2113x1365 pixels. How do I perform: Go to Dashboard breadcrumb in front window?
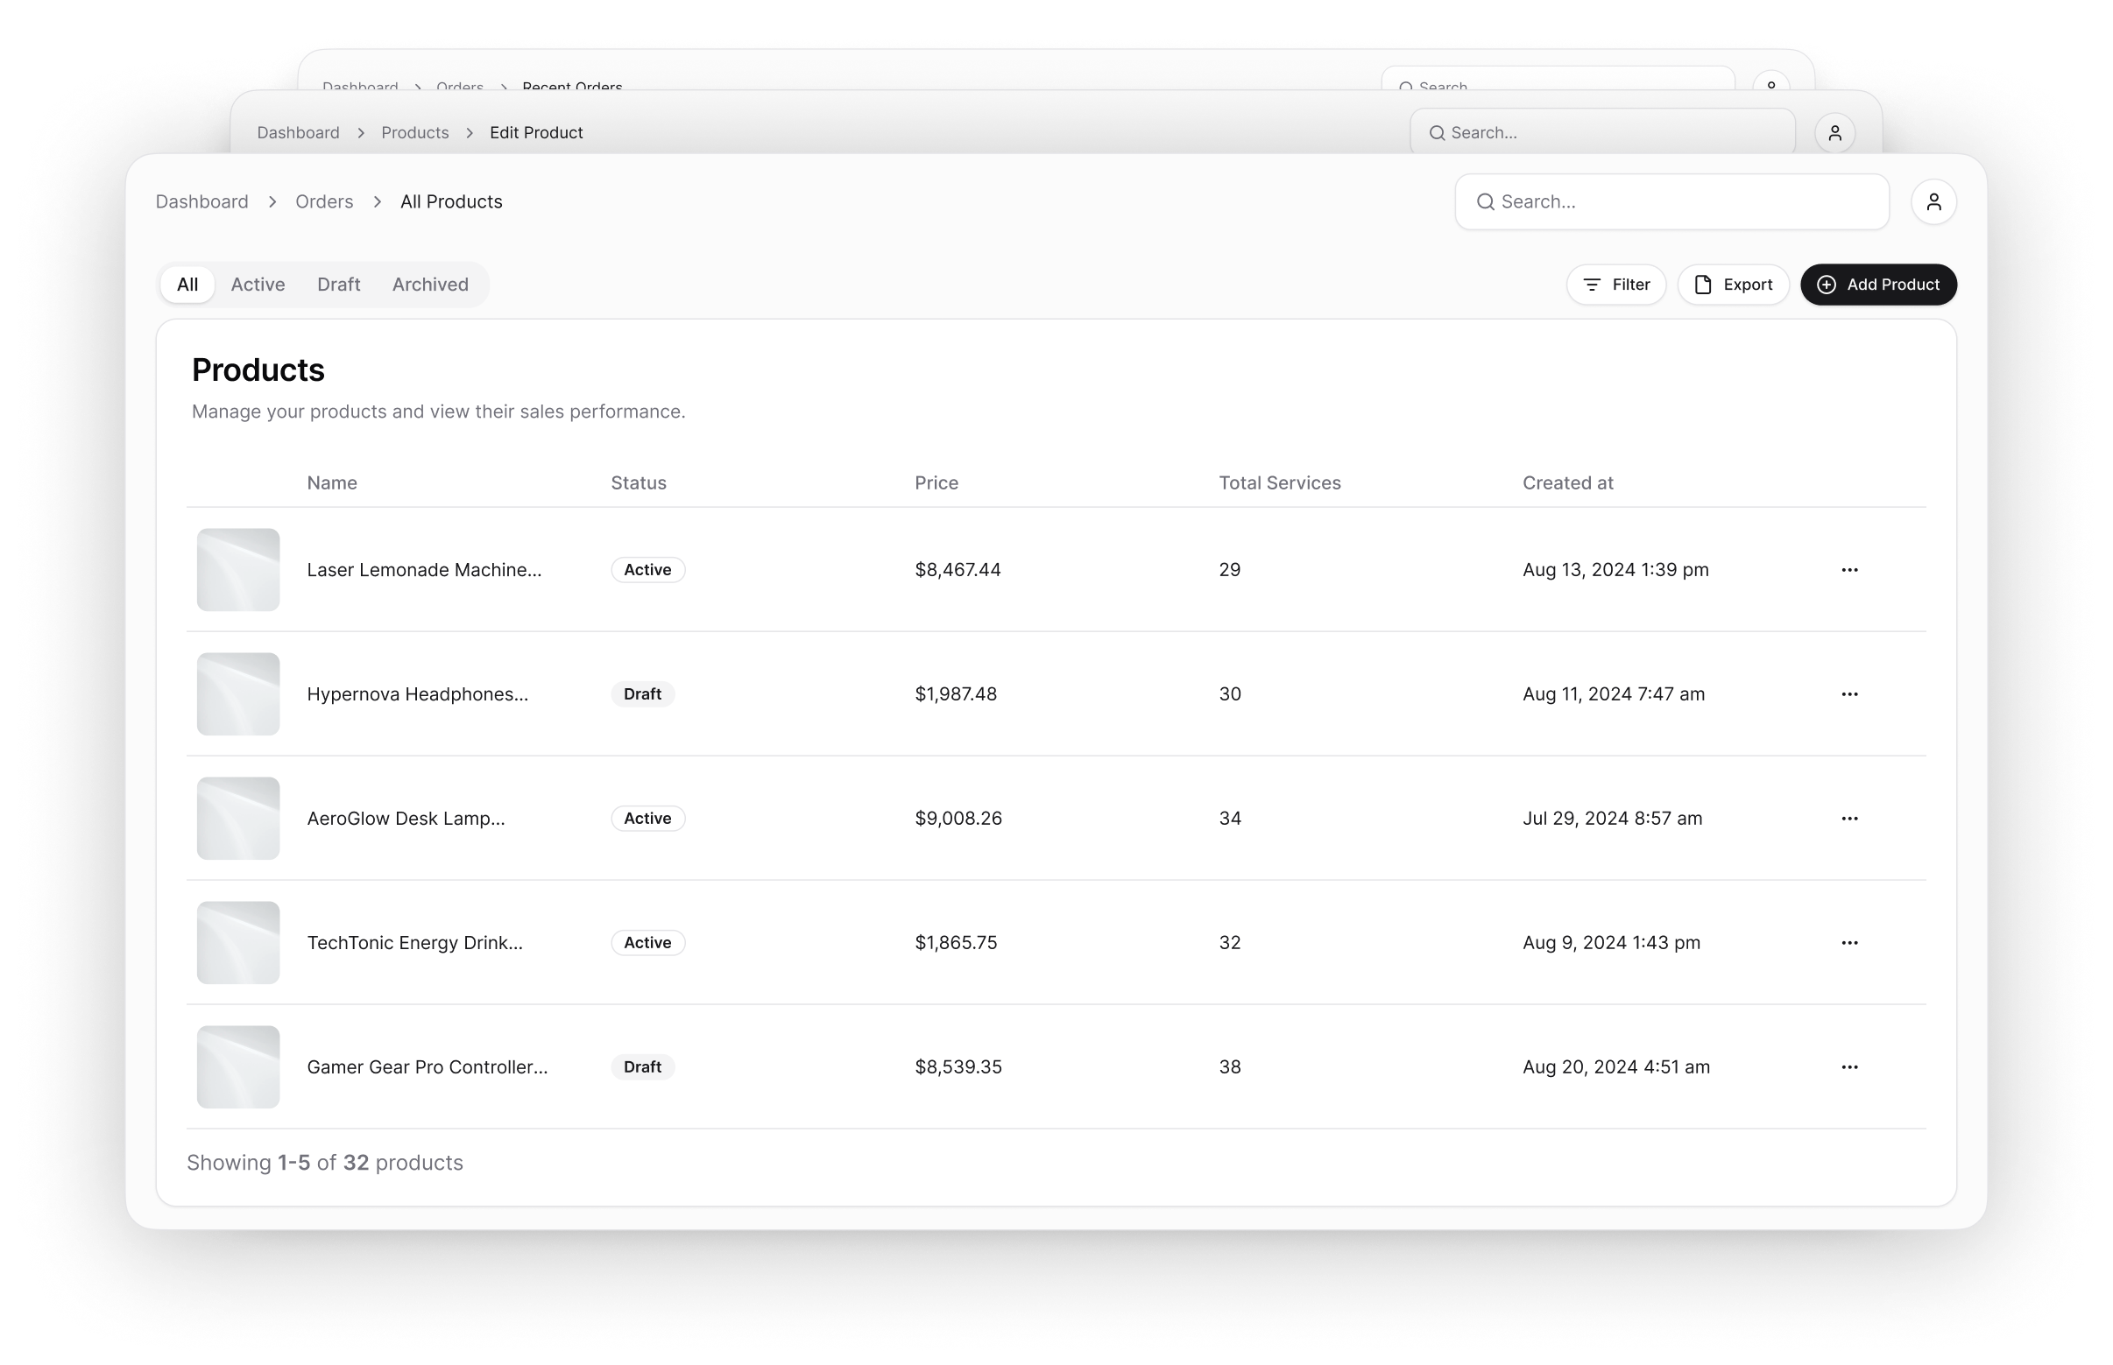click(202, 202)
